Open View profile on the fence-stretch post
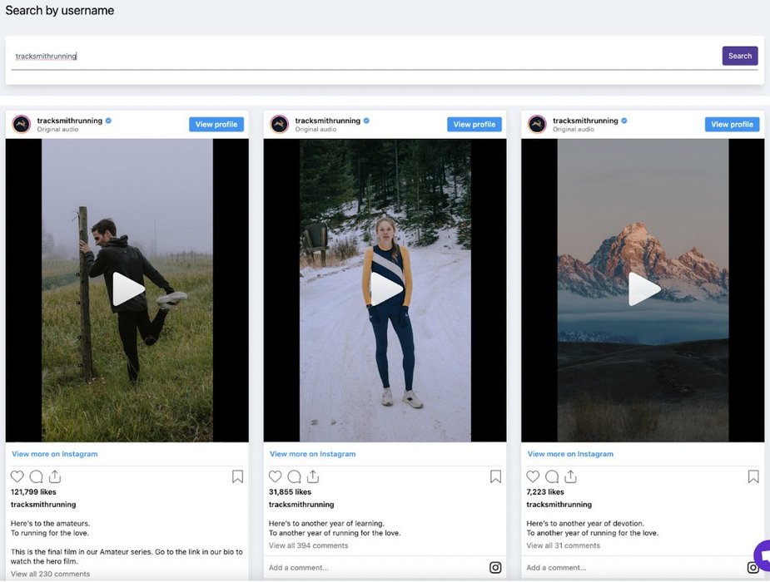The height and width of the screenshot is (582, 770). click(216, 125)
